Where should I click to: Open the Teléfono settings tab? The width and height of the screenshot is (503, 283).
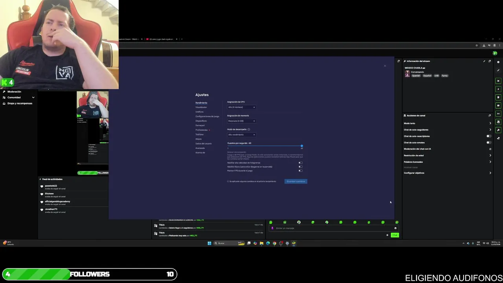(200, 134)
